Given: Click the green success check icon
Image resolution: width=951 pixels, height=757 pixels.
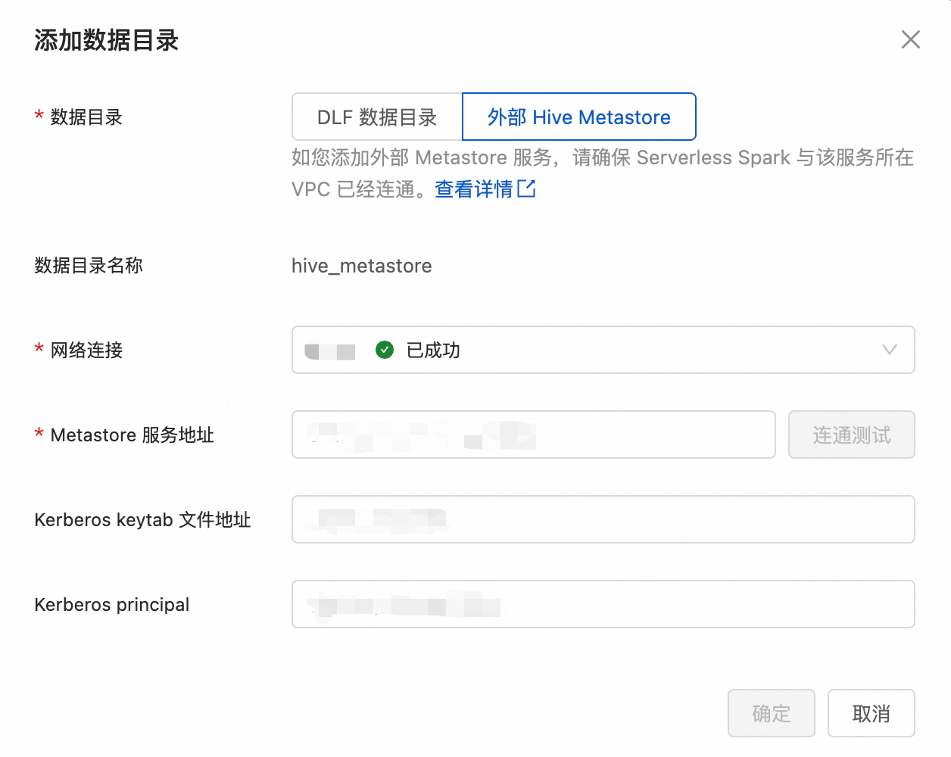Looking at the screenshot, I should click(385, 350).
